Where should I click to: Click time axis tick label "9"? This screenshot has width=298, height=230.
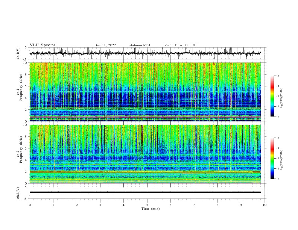click(x=241, y=205)
